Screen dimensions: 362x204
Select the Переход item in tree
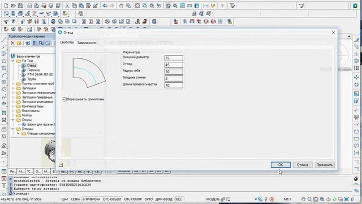pyautogui.click(x=33, y=70)
